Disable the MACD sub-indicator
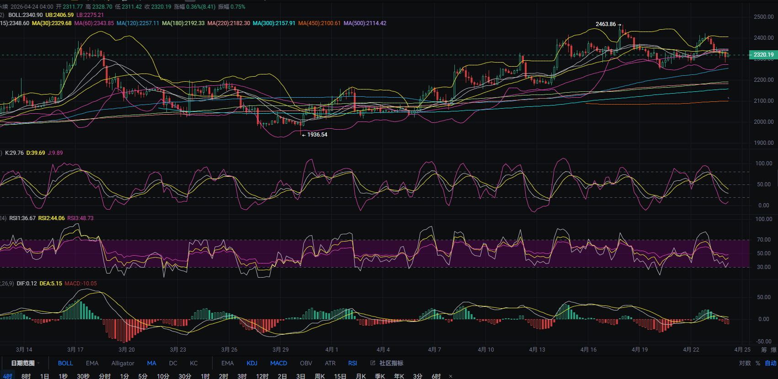 tap(278, 363)
